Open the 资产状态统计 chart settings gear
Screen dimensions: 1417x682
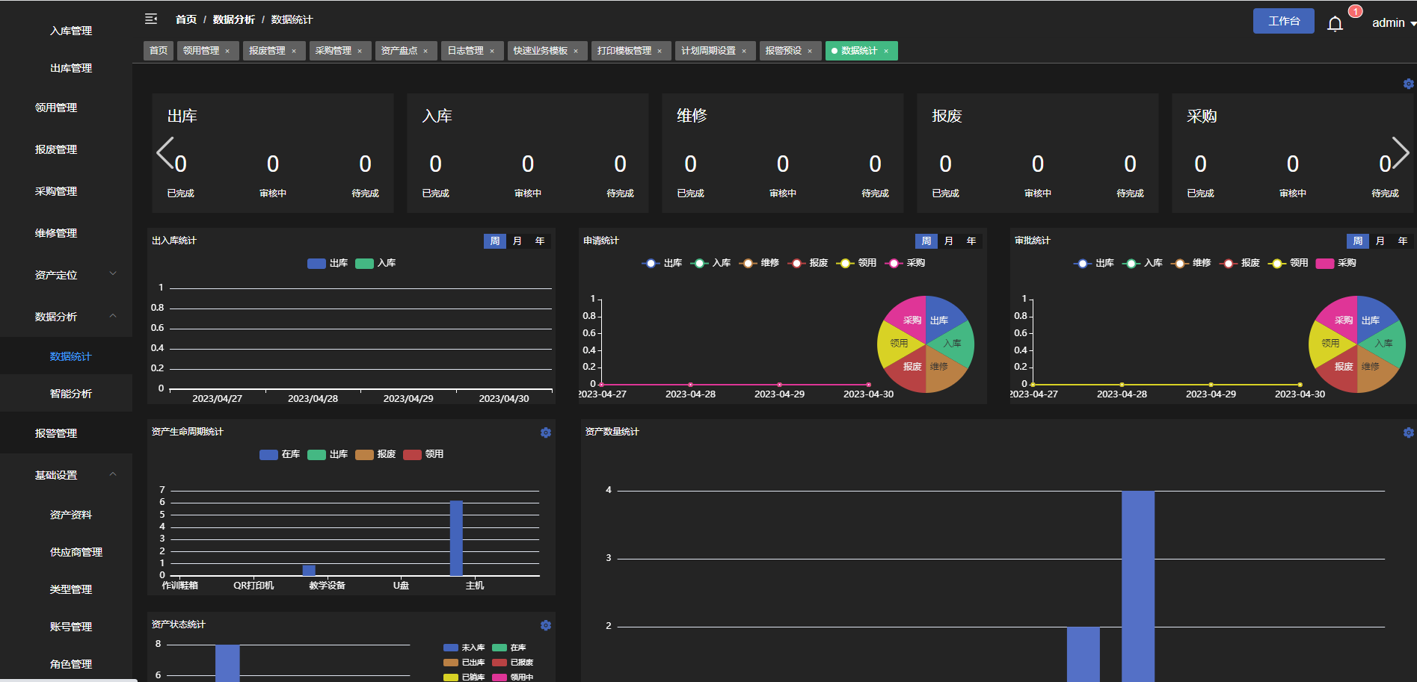[x=546, y=625]
